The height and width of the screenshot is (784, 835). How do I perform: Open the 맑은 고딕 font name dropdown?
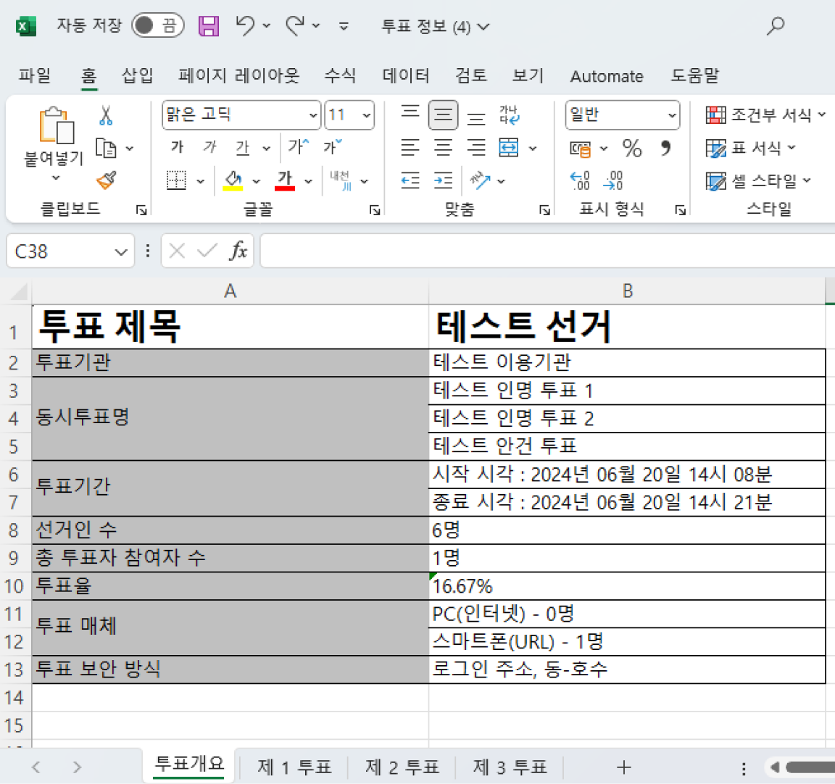click(x=313, y=115)
